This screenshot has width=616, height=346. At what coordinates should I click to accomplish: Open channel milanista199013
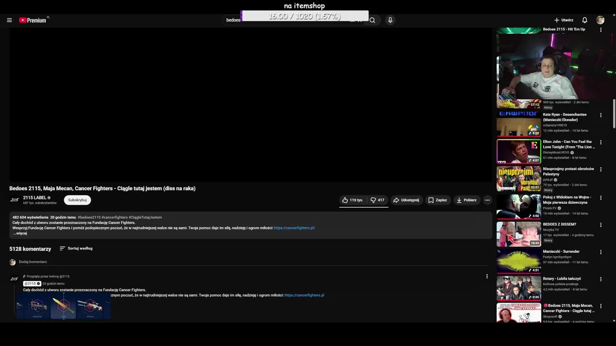point(555,125)
